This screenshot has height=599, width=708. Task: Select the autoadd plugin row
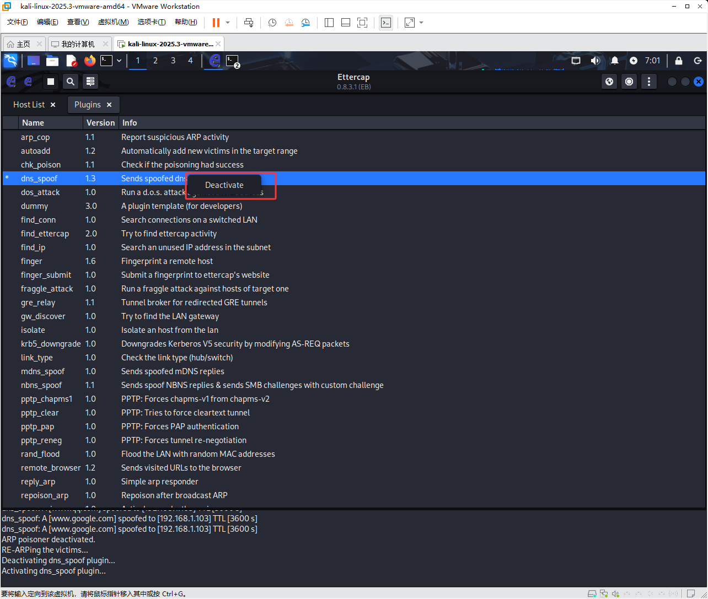pos(353,151)
